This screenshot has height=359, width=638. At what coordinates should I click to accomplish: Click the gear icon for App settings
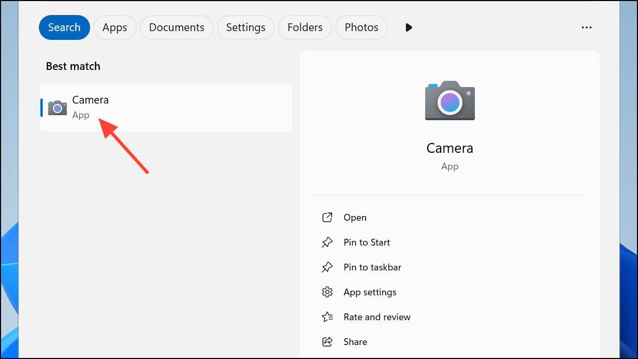(327, 292)
